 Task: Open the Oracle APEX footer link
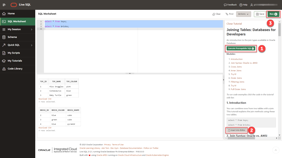(x=102, y=155)
